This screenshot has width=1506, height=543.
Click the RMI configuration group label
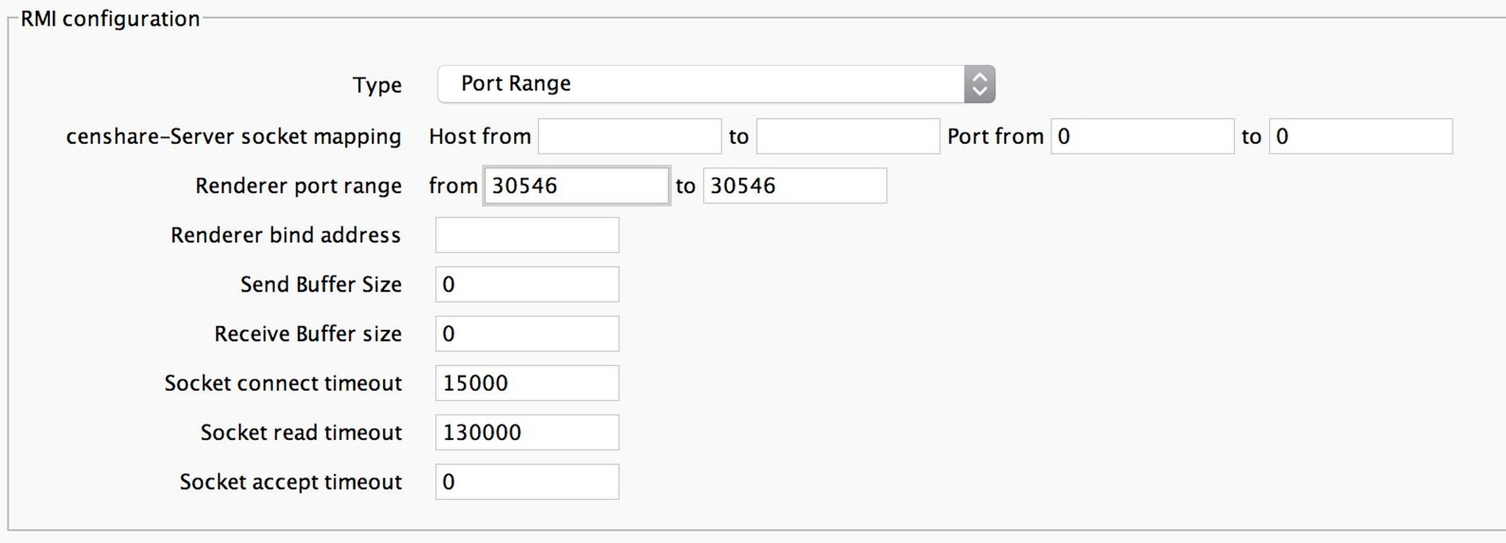pos(110,18)
